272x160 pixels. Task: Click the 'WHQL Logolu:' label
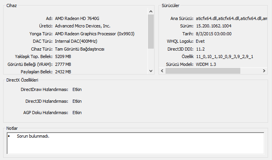pos(180,41)
